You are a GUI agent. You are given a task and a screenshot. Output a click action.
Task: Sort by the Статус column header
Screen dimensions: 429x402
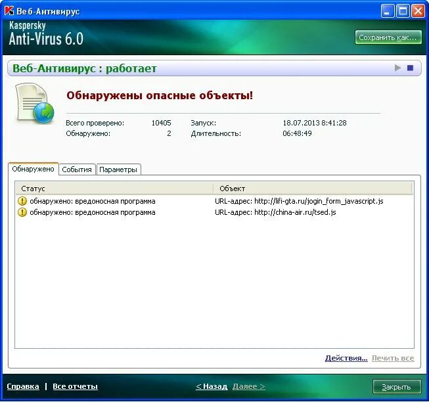tap(114, 189)
